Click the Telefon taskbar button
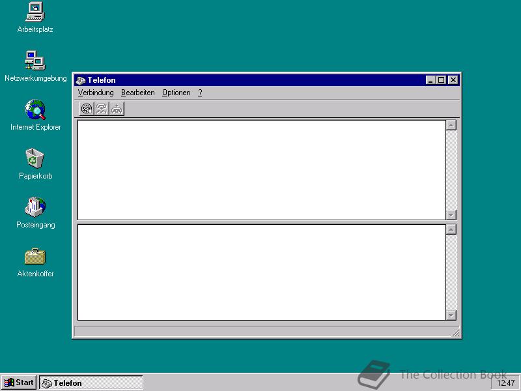Screen dimensions: 521x391 point(91,383)
